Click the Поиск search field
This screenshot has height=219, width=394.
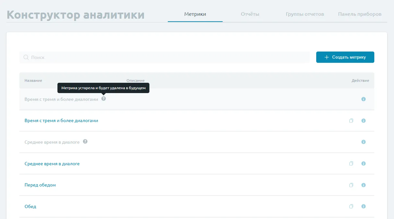165,57
